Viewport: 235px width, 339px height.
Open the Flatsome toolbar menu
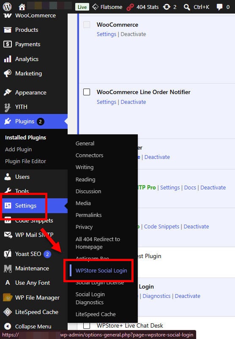(x=107, y=7)
